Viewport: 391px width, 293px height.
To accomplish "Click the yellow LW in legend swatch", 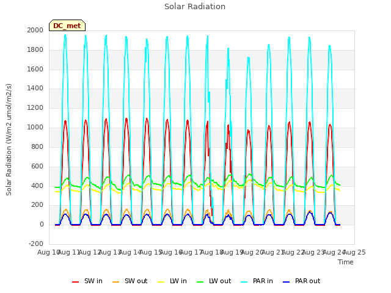I will (x=161, y=282).
